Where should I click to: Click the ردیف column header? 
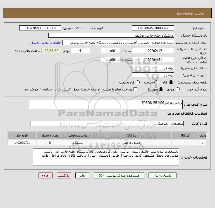(203, 135)
